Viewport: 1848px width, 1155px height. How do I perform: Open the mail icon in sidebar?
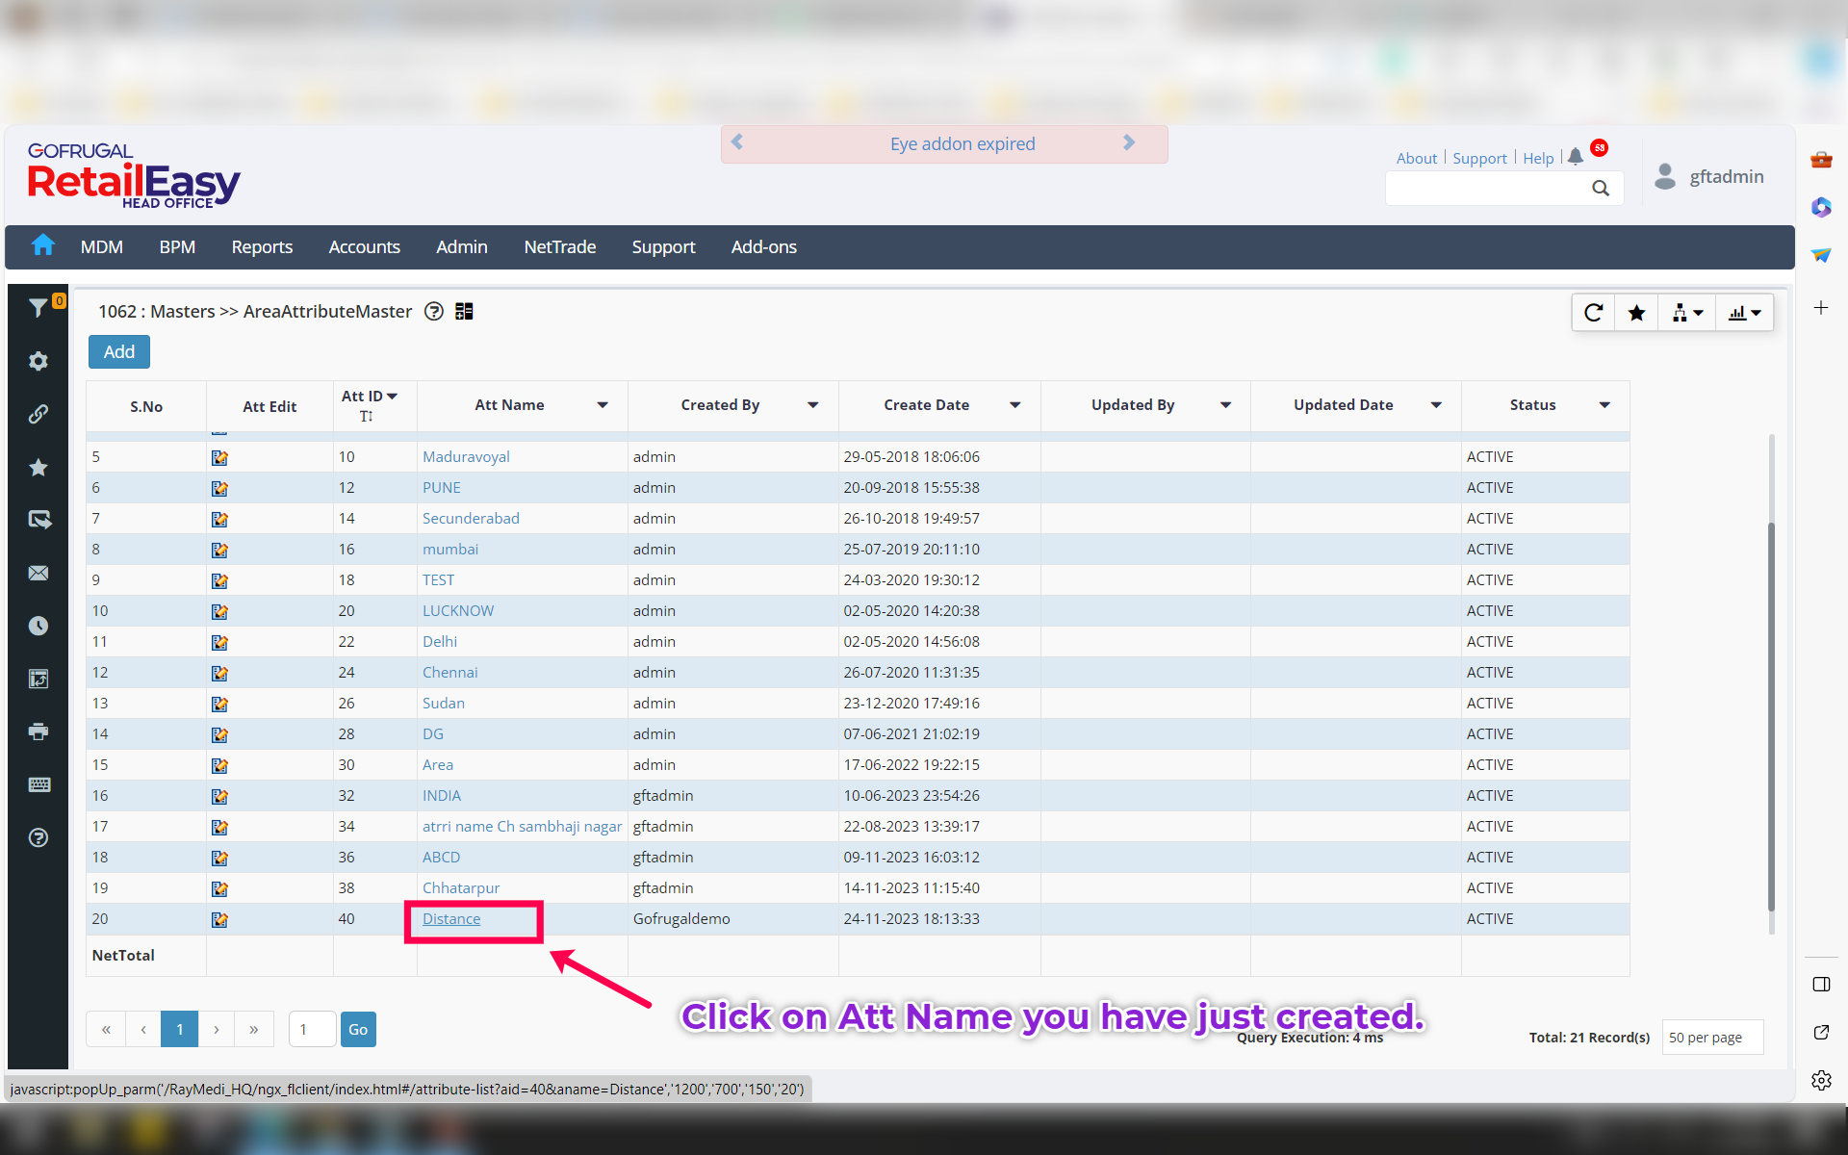click(38, 573)
